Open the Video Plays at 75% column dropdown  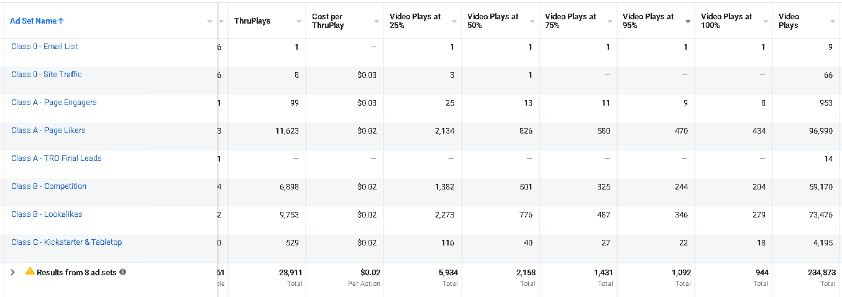pyautogui.click(x=610, y=21)
